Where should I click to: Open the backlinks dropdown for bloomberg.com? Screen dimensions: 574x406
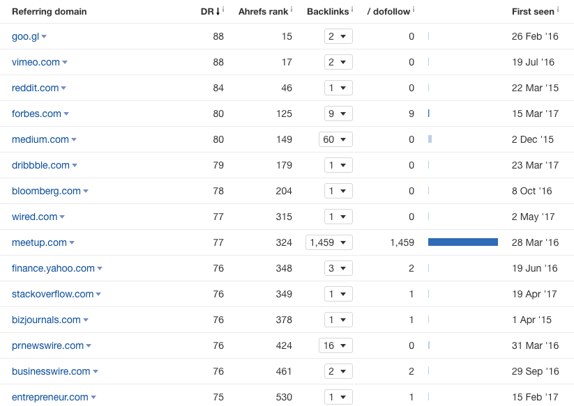click(338, 191)
